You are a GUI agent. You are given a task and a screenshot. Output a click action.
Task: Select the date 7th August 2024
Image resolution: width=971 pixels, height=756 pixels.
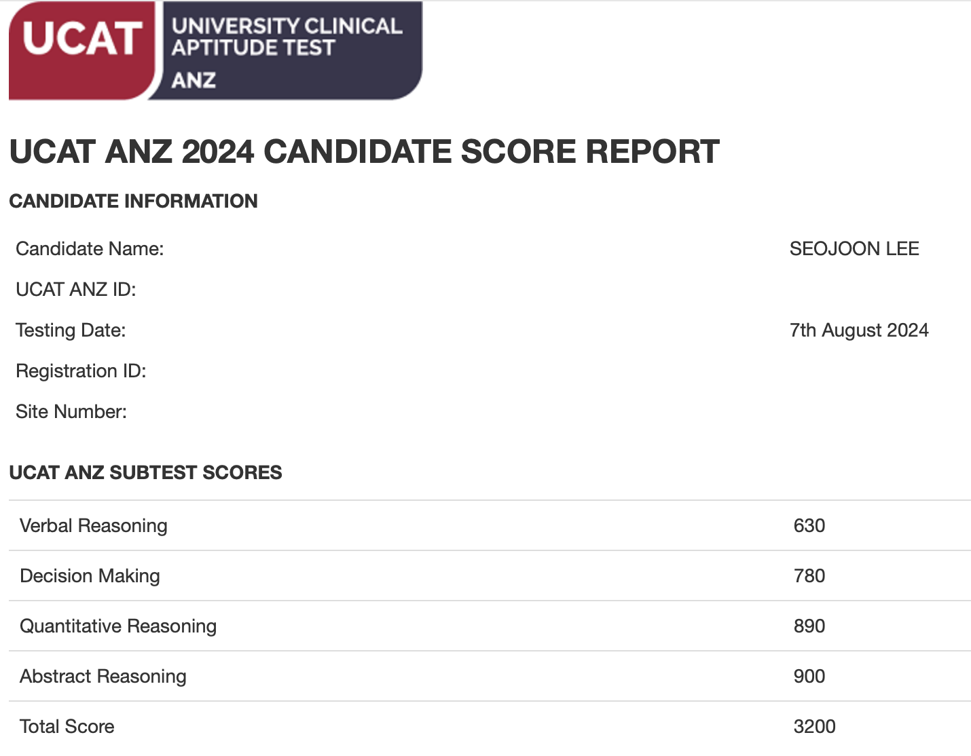point(859,330)
